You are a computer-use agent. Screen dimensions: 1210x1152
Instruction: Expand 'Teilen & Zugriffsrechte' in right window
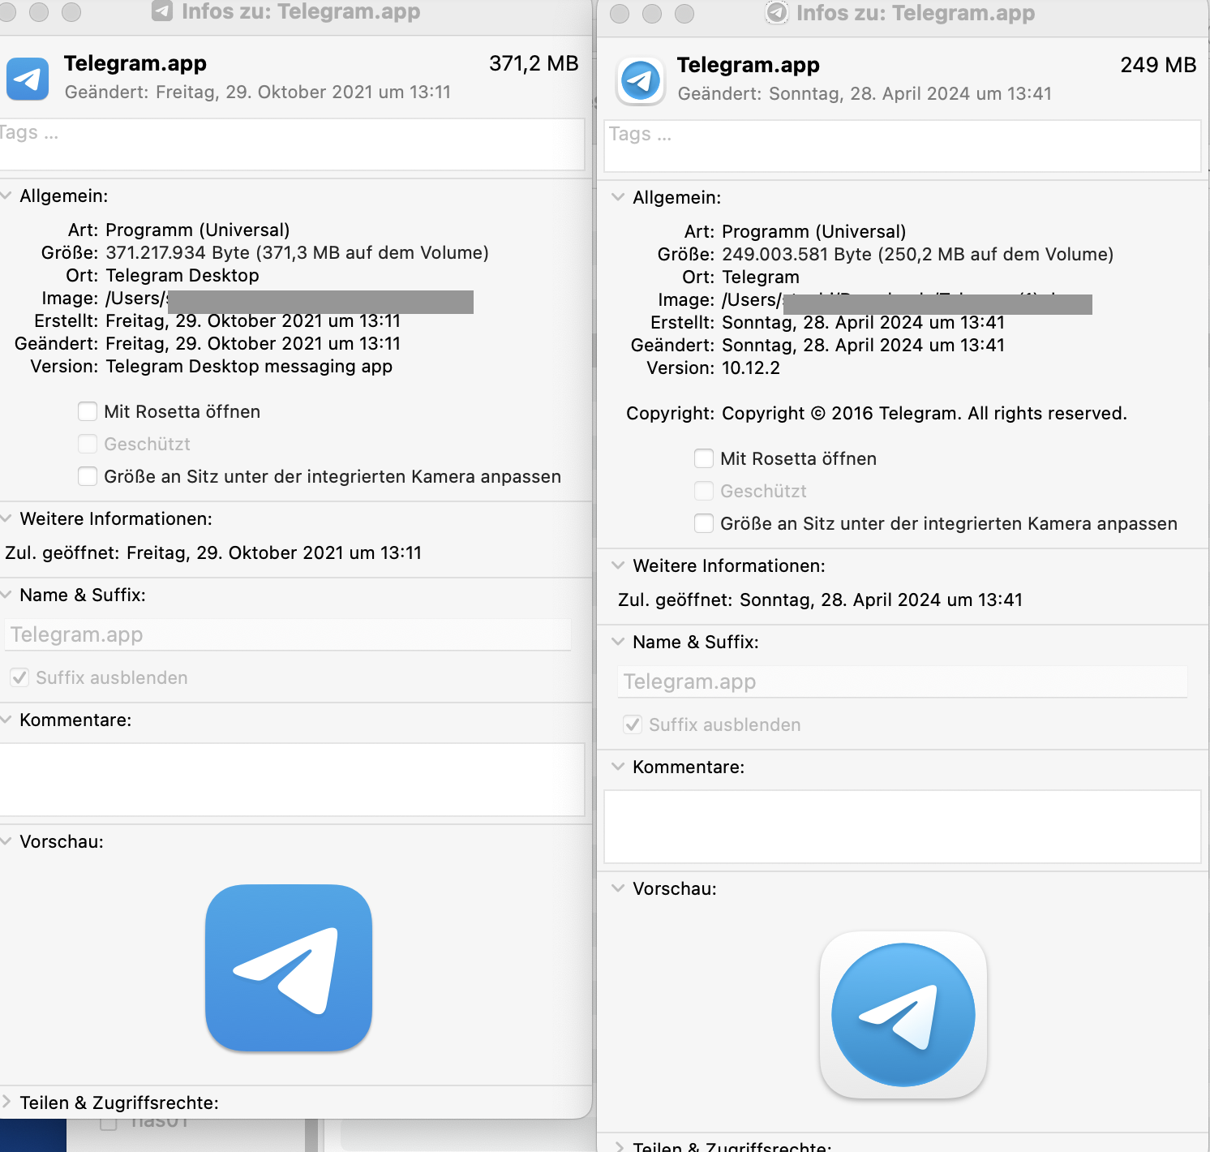(x=619, y=1146)
